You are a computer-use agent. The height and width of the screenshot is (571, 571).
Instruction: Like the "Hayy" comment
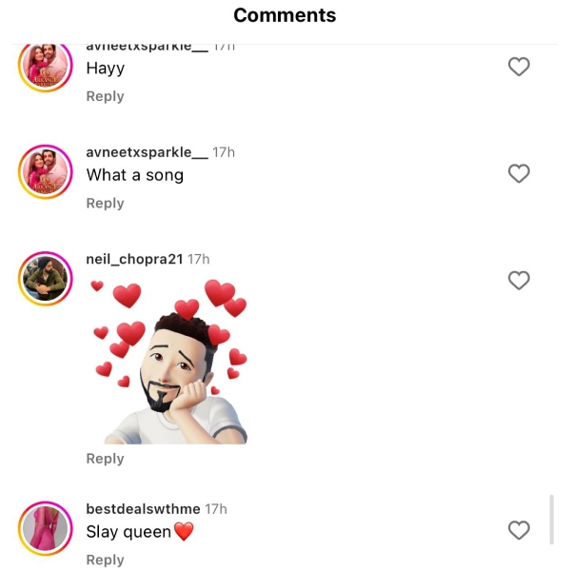[519, 67]
